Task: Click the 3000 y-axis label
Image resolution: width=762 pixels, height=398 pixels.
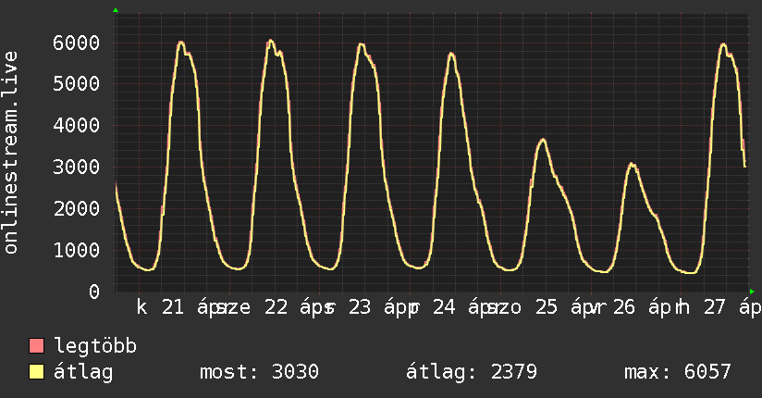Action: pyautogui.click(x=77, y=167)
